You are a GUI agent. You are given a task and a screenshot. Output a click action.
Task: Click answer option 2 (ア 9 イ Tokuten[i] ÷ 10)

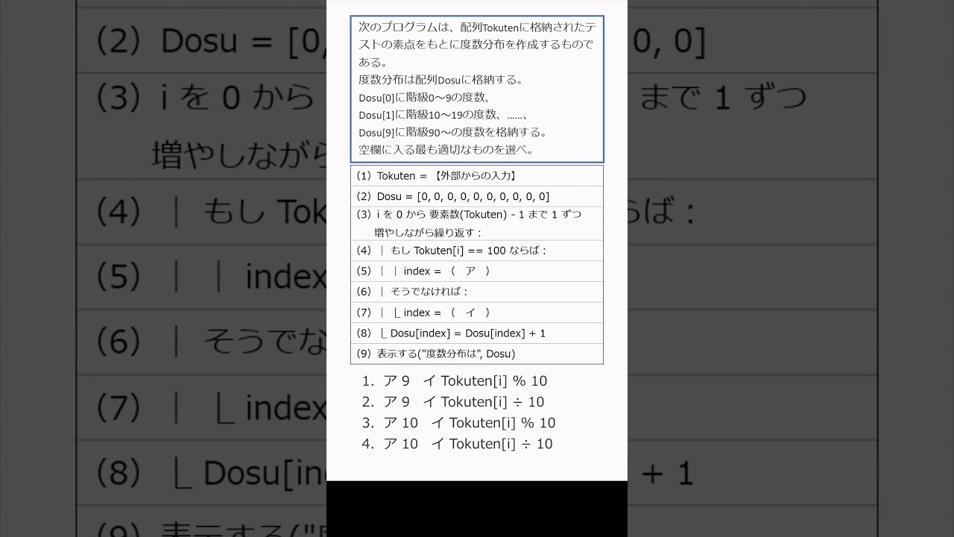[x=453, y=402]
